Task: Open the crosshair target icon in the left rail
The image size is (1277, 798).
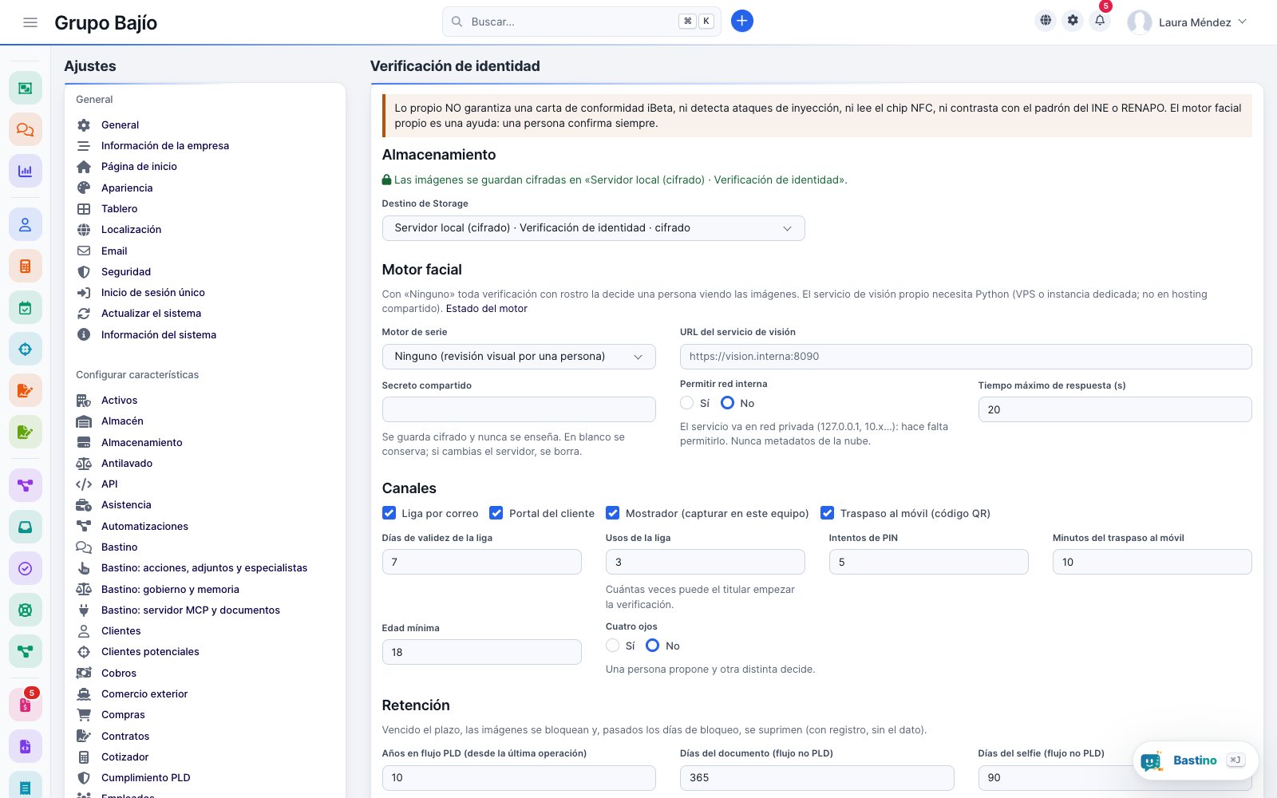Action: [26, 349]
